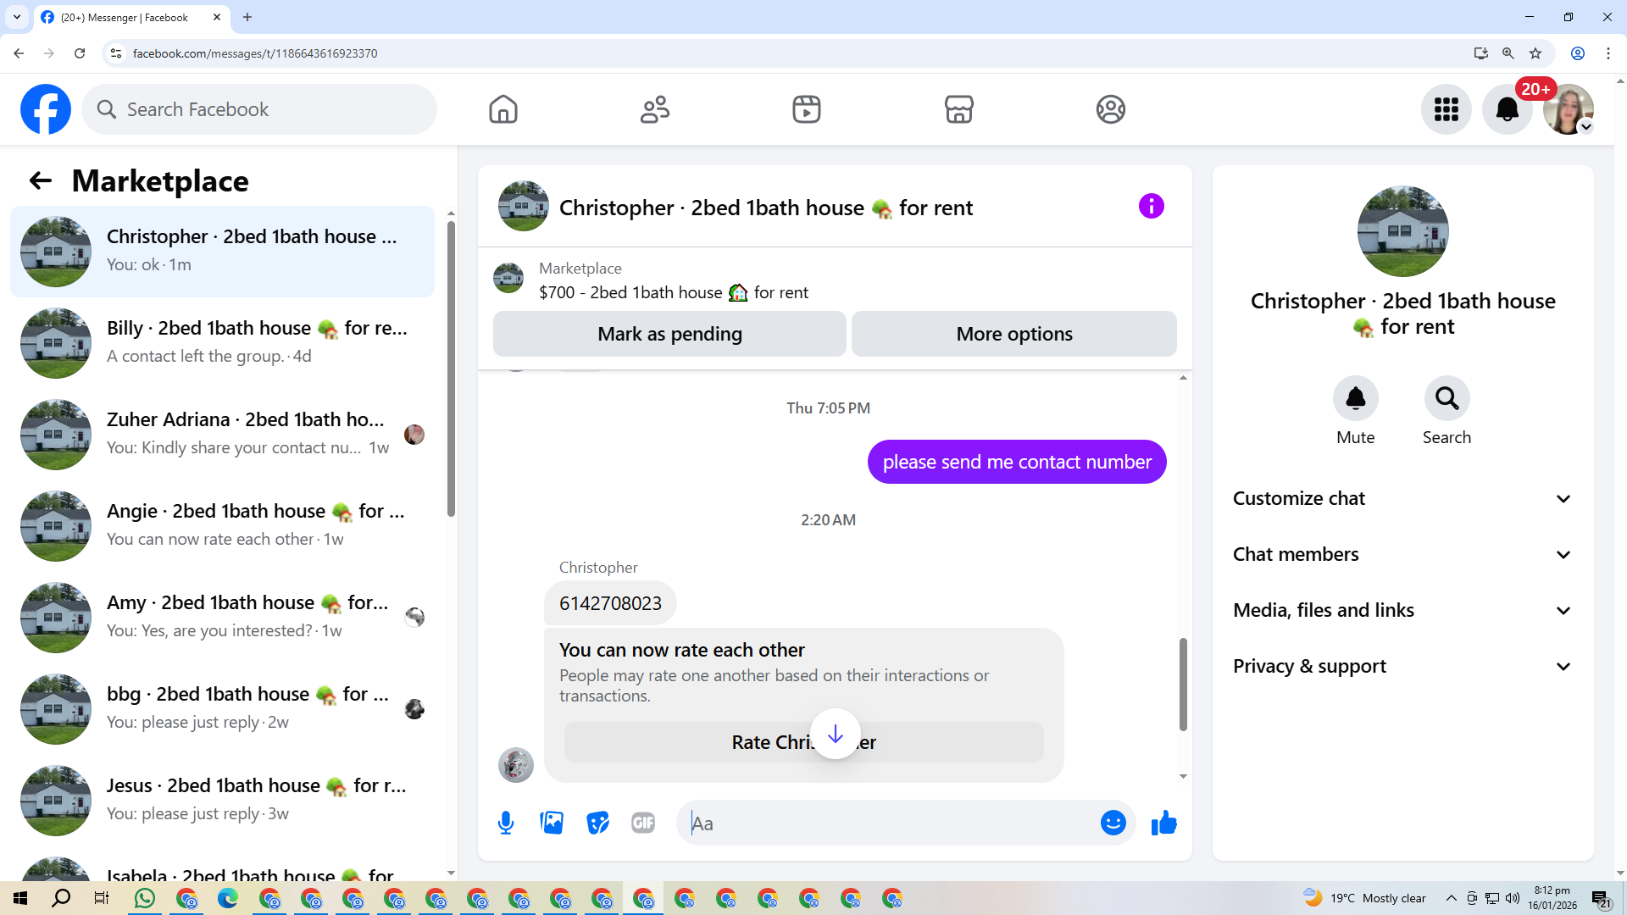
Task: Open Facebook notifications bell
Action: pyautogui.click(x=1507, y=109)
